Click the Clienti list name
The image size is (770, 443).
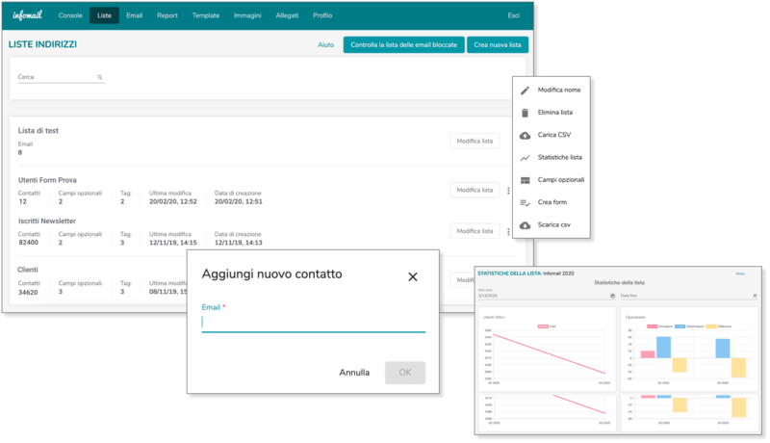tap(28, 270)
